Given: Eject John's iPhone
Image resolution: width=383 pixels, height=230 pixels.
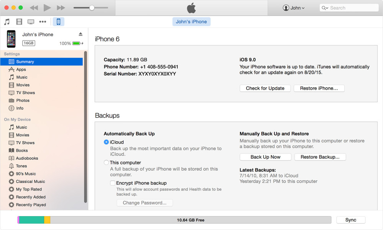Looking at the screenshot, I should pyautogui.click(x=80, y=34).
